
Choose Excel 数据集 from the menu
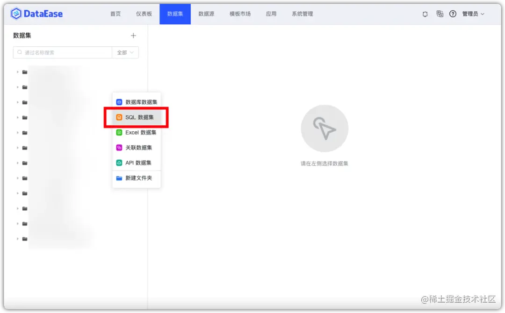[137, 133]
